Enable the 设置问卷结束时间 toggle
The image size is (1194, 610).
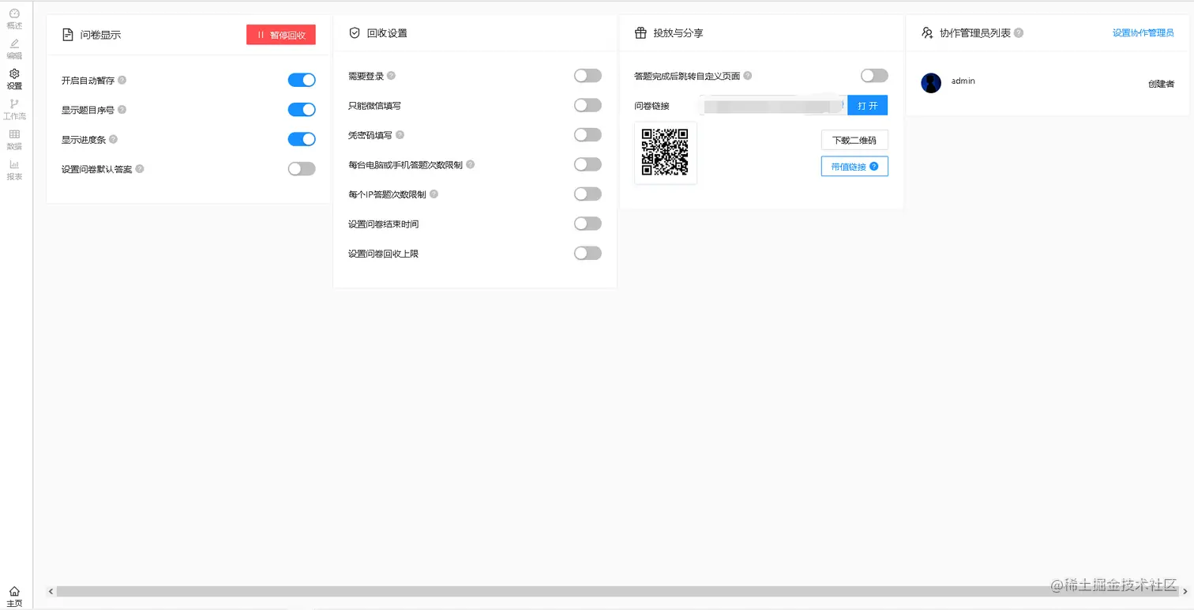[x=588, y=224]
